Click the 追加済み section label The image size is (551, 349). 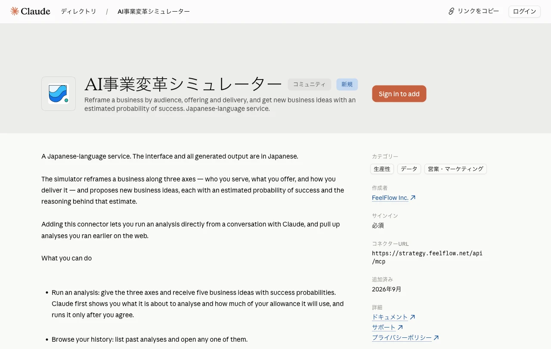tap(382, 279)
